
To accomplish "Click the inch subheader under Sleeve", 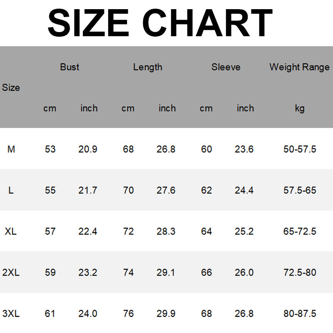I will click(x=245, y=108).
